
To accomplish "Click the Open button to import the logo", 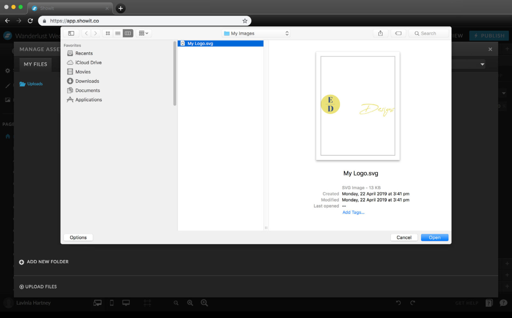I will coord(434,237).
